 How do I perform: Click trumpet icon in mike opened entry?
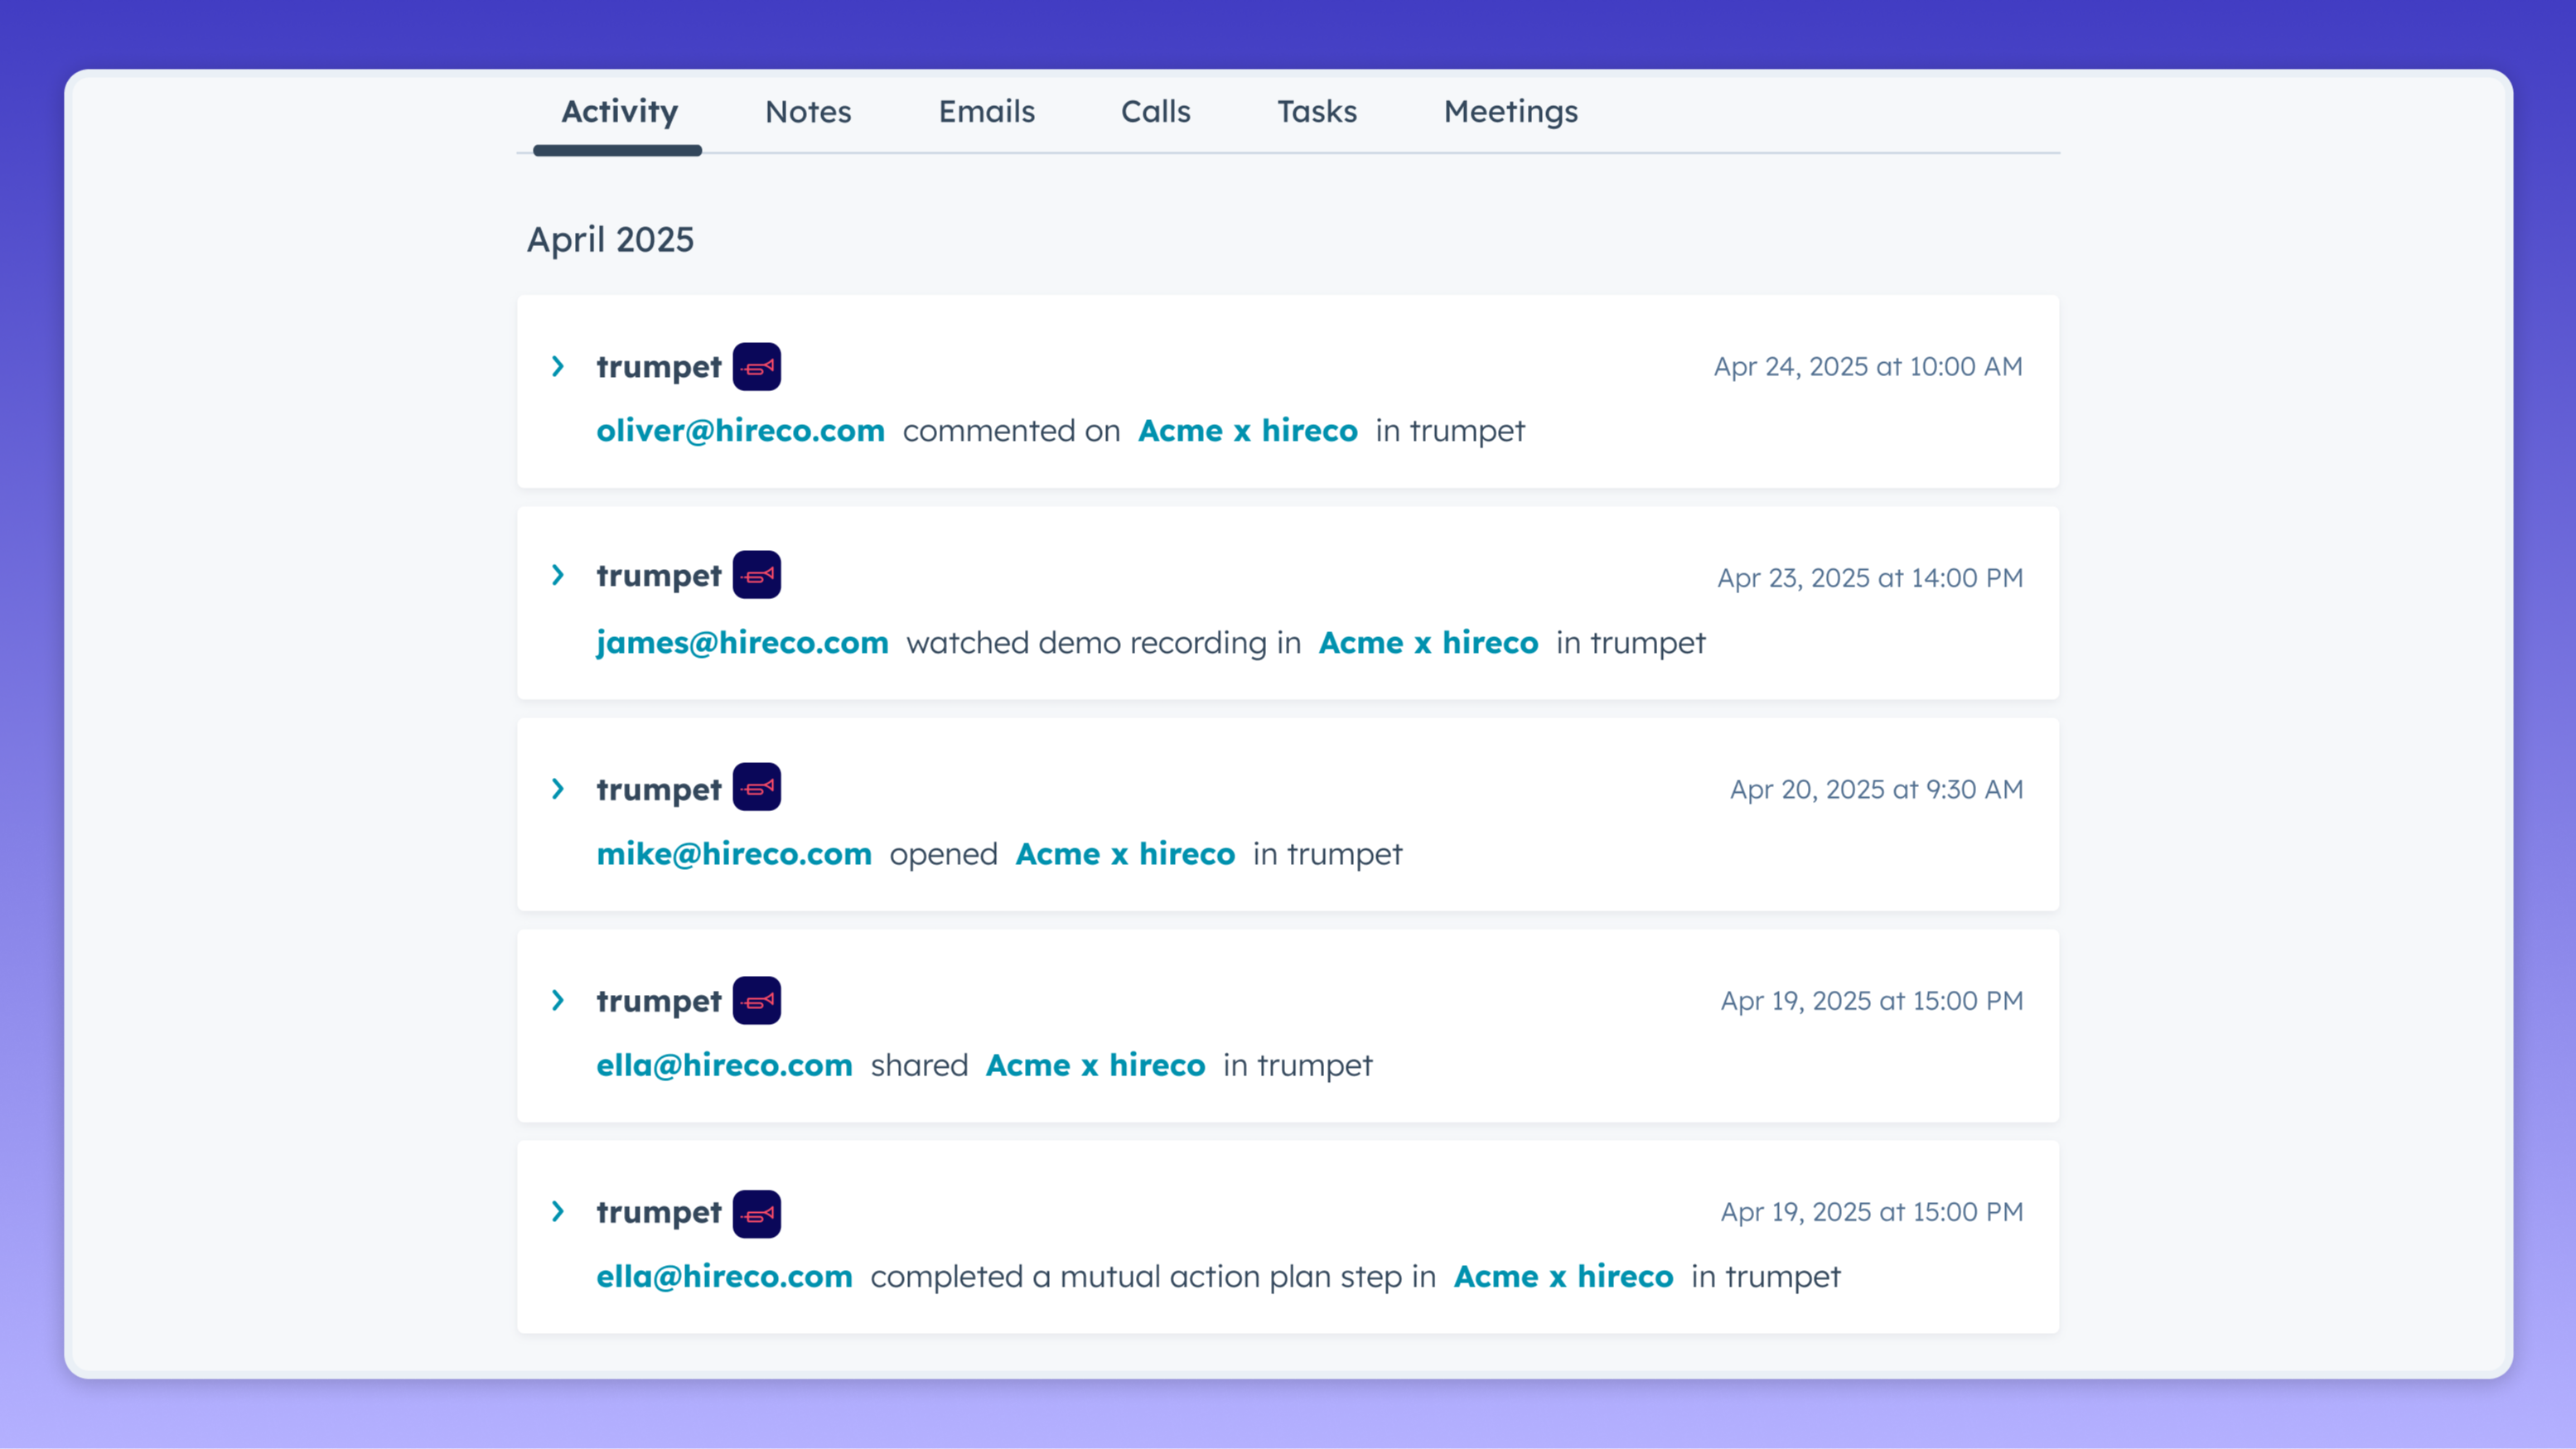[756, 787]
